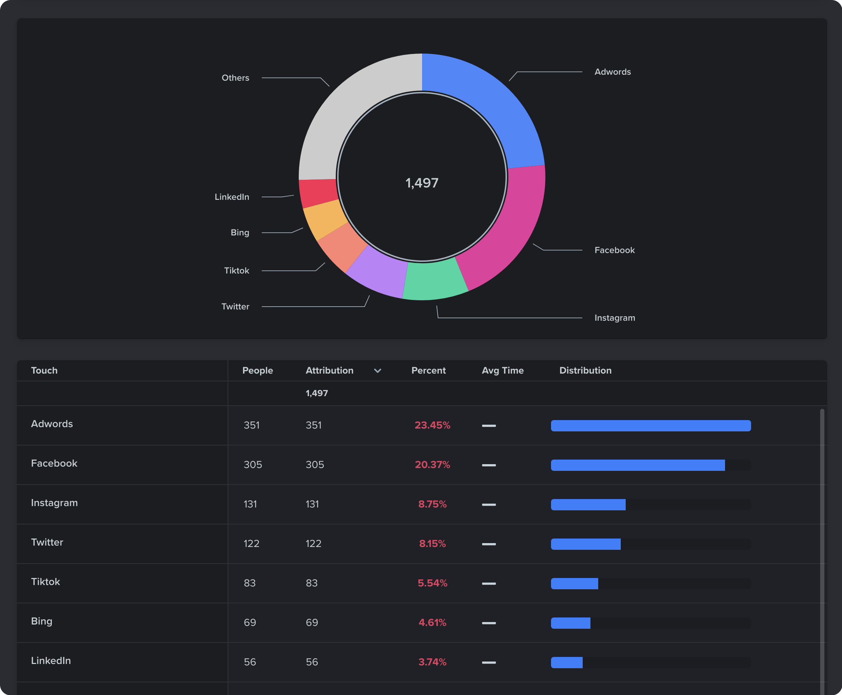Select the red LinkedIn donut segment
Image resolution: width=842 pixels, height=695 pixels.
tap(318, 193)
